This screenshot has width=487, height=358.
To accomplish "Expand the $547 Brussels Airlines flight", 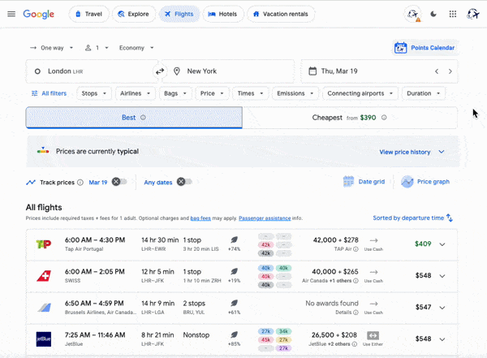I will [x=442, y=308].
